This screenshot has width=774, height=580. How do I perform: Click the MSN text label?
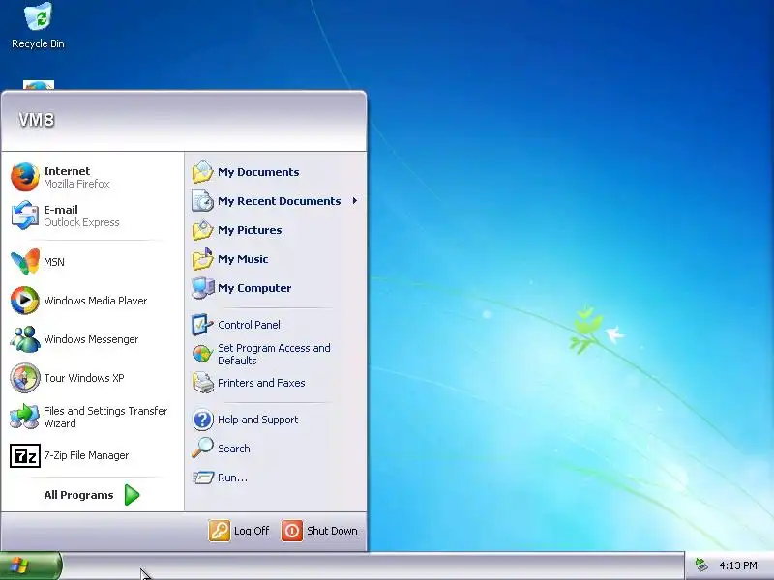pyautogui.click(x=54, y=262)
